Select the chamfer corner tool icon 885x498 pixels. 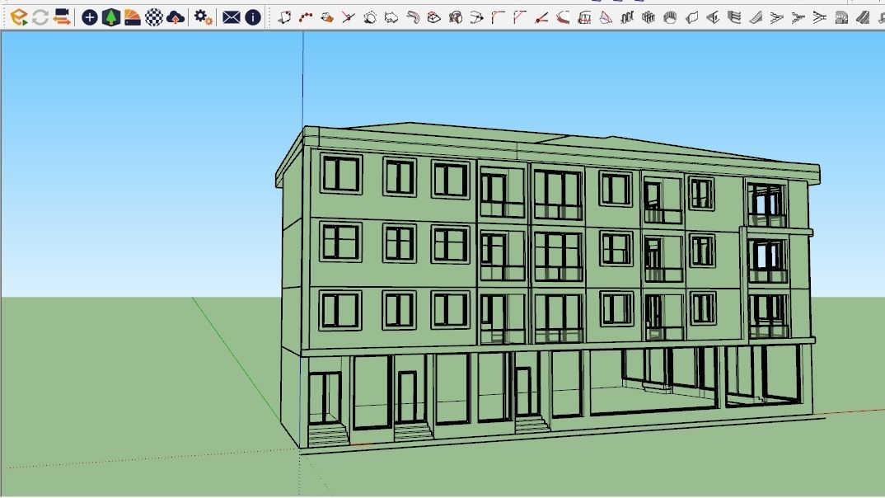click(x=519, y=18)
